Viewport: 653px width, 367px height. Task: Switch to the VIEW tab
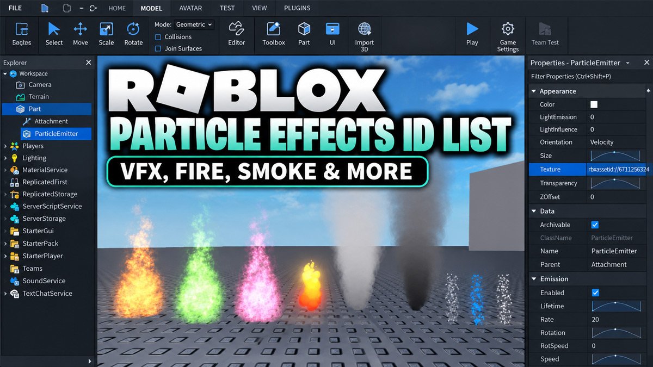coord(260,8)
